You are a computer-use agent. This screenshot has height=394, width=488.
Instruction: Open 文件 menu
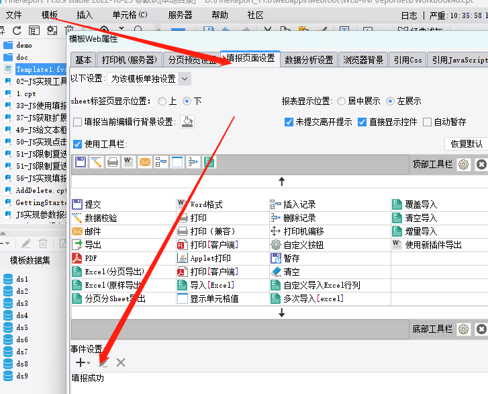[x=13, y=15]
